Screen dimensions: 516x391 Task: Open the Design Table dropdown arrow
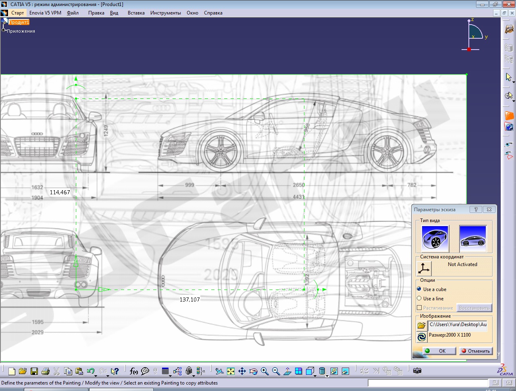tap(171, 376)
